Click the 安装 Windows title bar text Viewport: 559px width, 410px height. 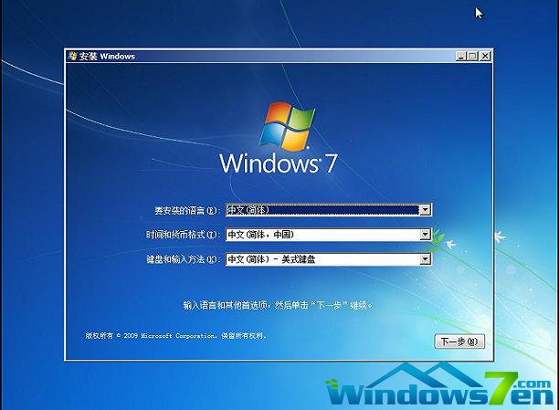(x=107, y=56)
